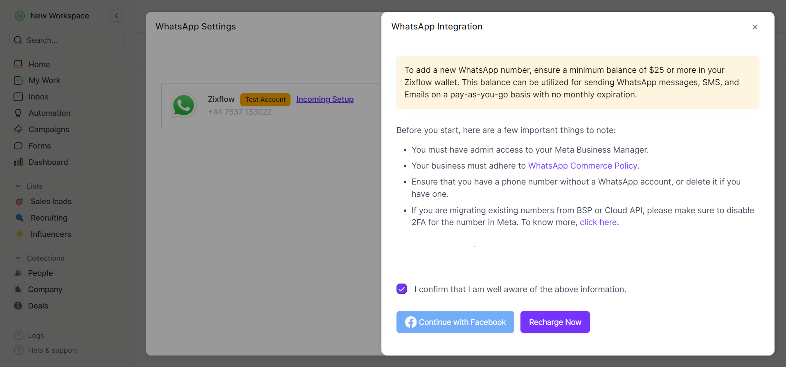786x367 pixels.
Task: Click the WhatsApp Integration dialog title
Action: tap(437, 27)
